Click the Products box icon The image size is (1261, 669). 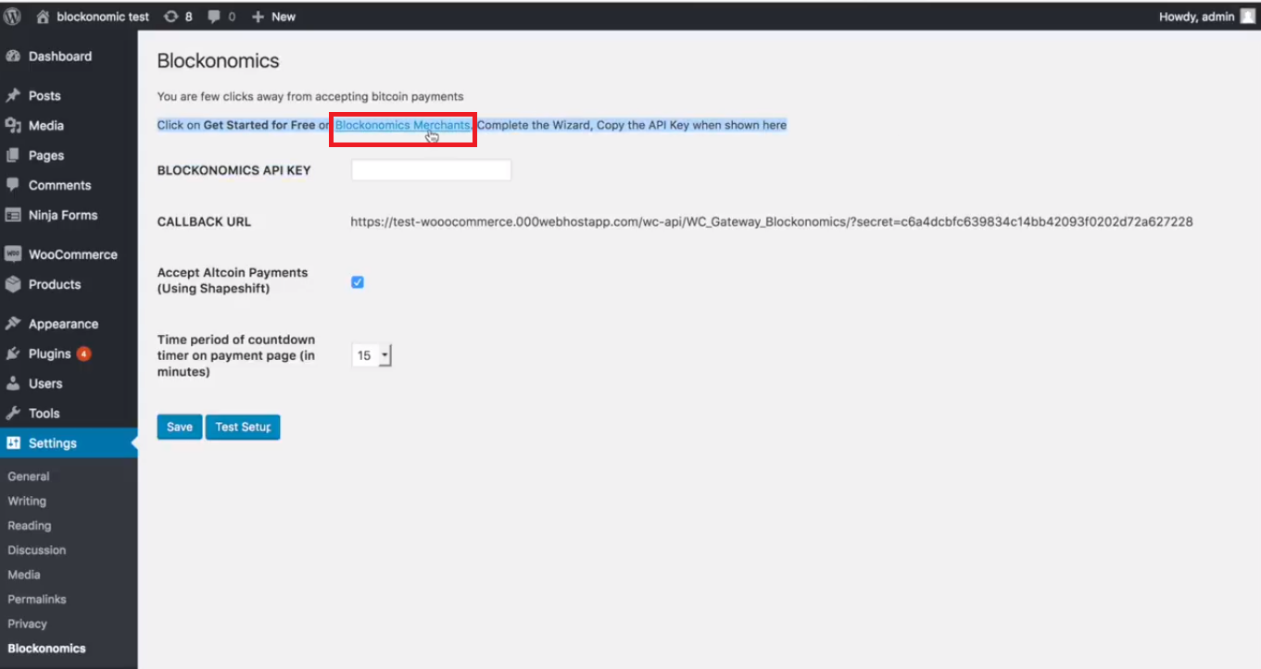pos(13,284)
